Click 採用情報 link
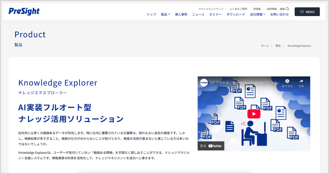The height and width of the screenshot is (174, 329). 272,9
